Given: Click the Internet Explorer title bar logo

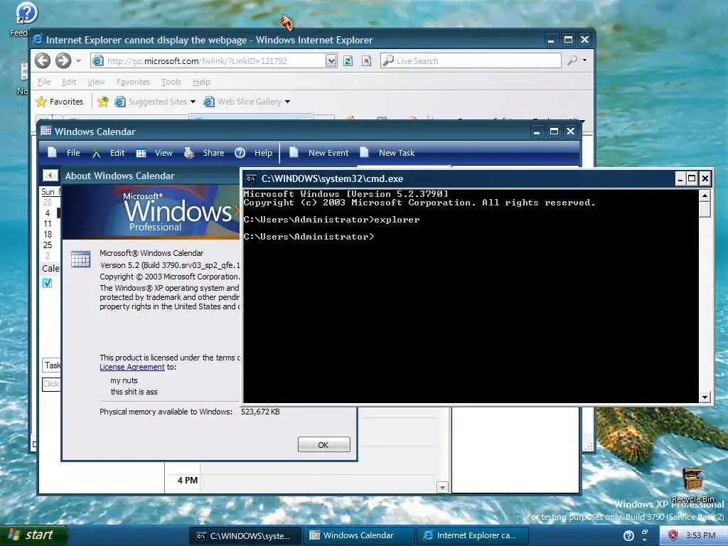Looking at the screenshot, I should [x=37, y=40].
